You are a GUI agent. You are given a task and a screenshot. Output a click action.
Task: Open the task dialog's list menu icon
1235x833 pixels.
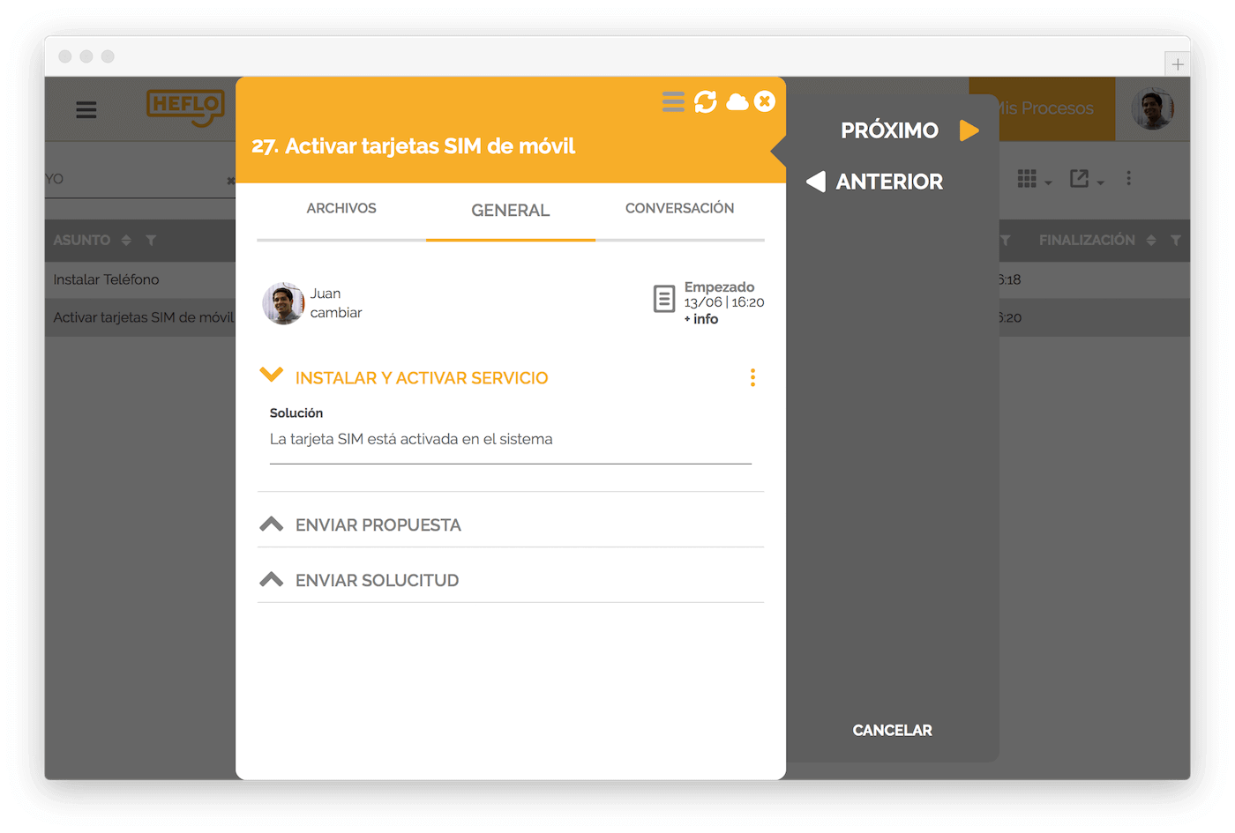click(x=673, y=102)
